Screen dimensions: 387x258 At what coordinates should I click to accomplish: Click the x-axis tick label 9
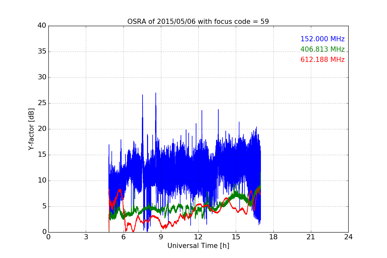pos(161,237)
